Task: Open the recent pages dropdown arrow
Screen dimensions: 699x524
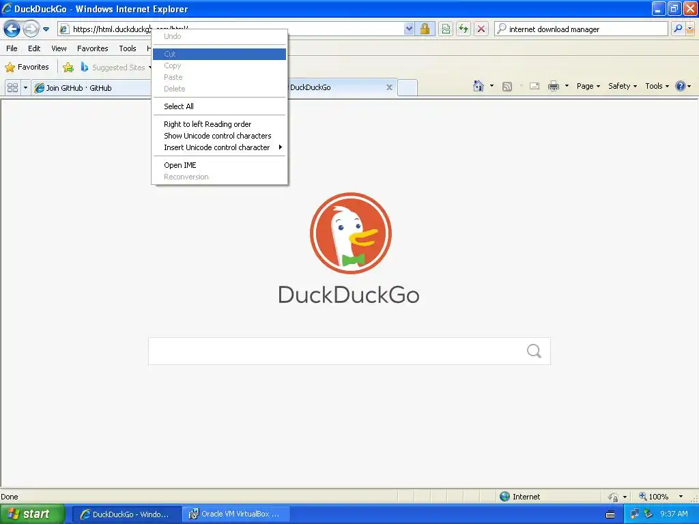Action: [x=46, y=29]
